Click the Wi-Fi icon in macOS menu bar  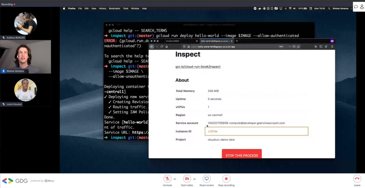coord(290,9)
